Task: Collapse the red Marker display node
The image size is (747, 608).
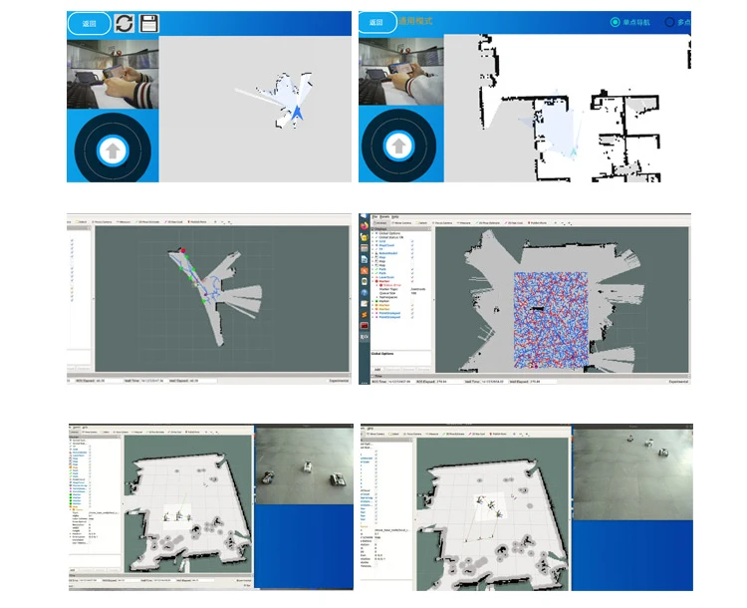Action: pyautogui.click(x=373, y=281)
